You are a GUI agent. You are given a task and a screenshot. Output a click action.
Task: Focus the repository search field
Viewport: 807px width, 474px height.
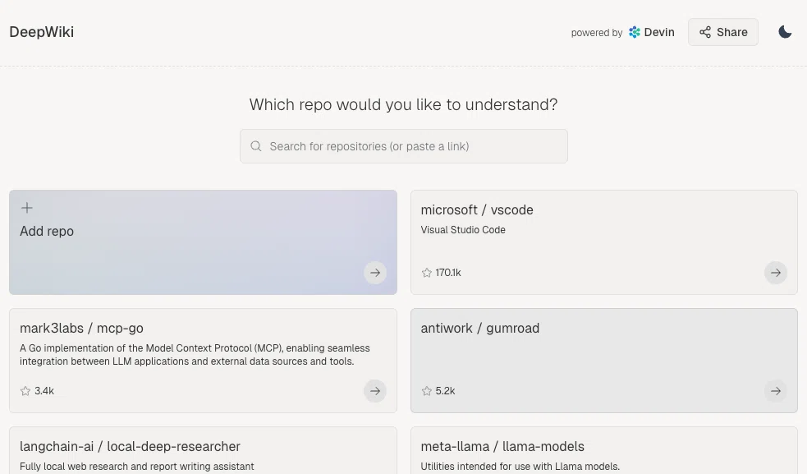pos(404,146)
